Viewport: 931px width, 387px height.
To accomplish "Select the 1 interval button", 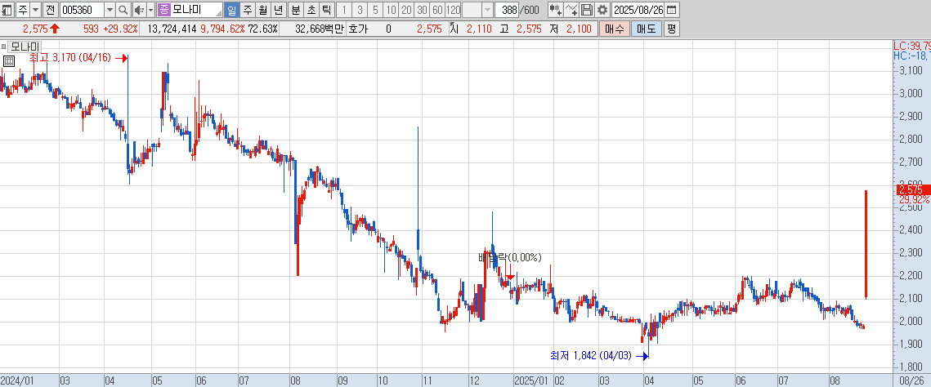I will point(344,10).
